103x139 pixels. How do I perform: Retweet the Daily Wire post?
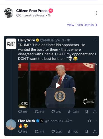click(x=39, y=112)
